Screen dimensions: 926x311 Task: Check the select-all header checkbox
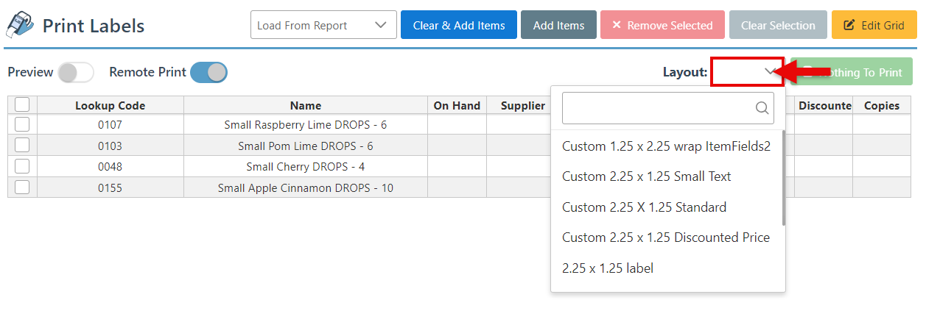(x=22, y=105)
